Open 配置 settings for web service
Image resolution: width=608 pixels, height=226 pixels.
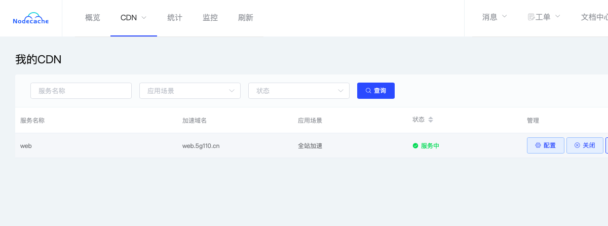pyautogui.click(x=545, y=145)
